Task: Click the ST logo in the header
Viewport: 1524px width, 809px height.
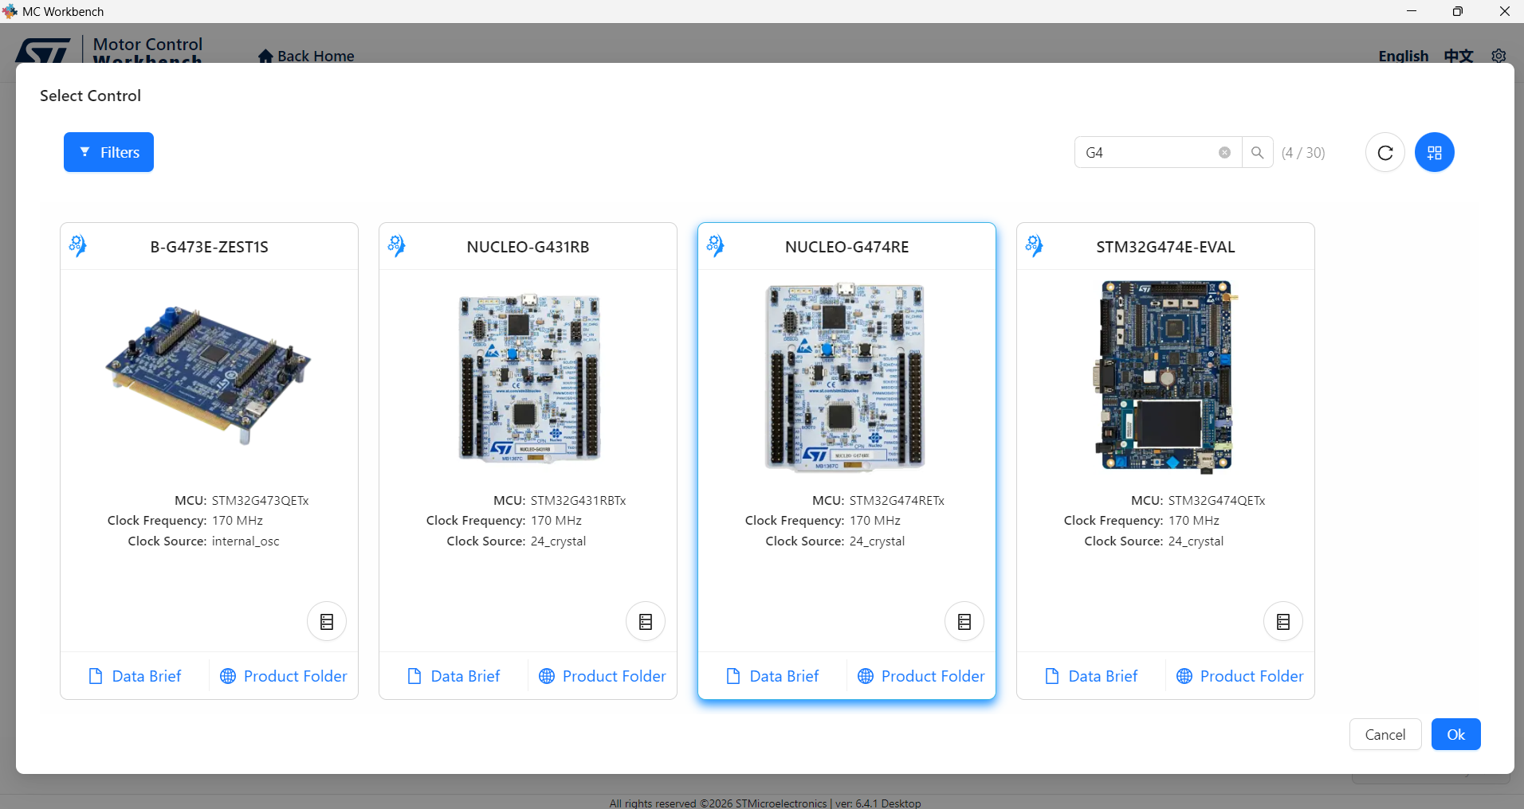Action: point(43,51)
